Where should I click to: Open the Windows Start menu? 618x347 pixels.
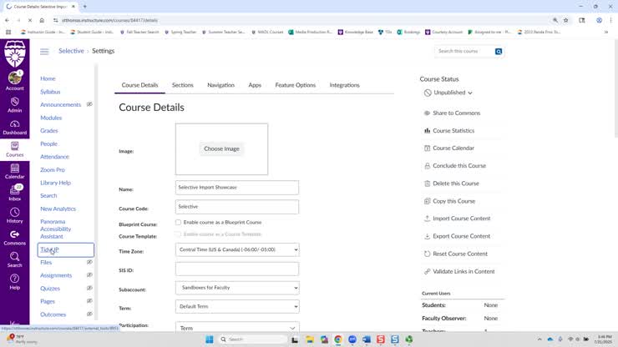tap(210, 339)
